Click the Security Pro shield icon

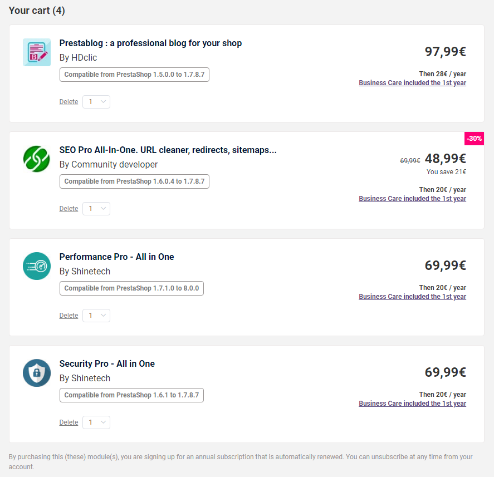click(x=37, y=373)
